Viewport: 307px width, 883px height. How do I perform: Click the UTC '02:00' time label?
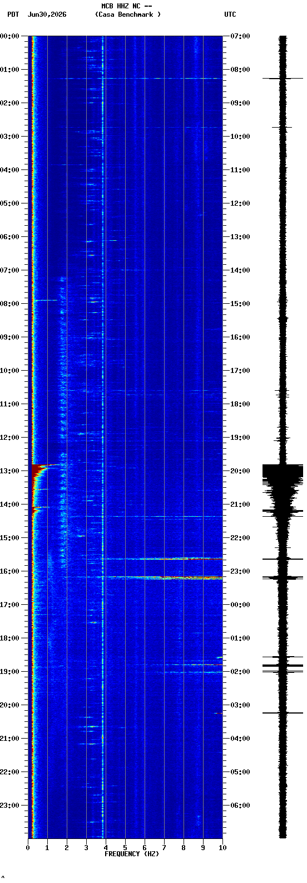coord(240,672)
